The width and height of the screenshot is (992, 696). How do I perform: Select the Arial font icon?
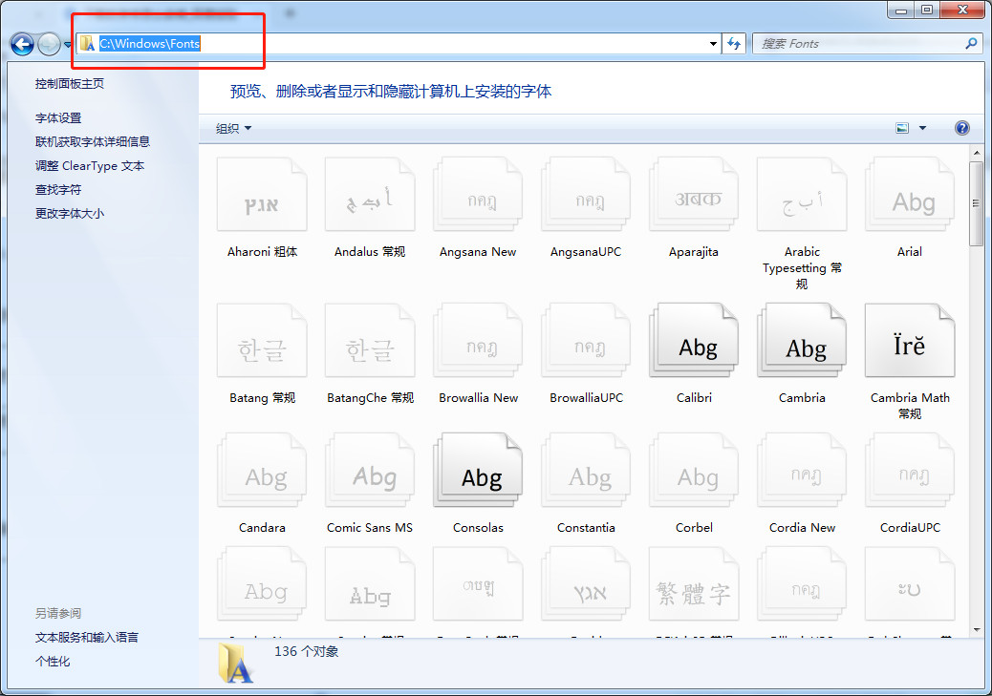point(910,195)
